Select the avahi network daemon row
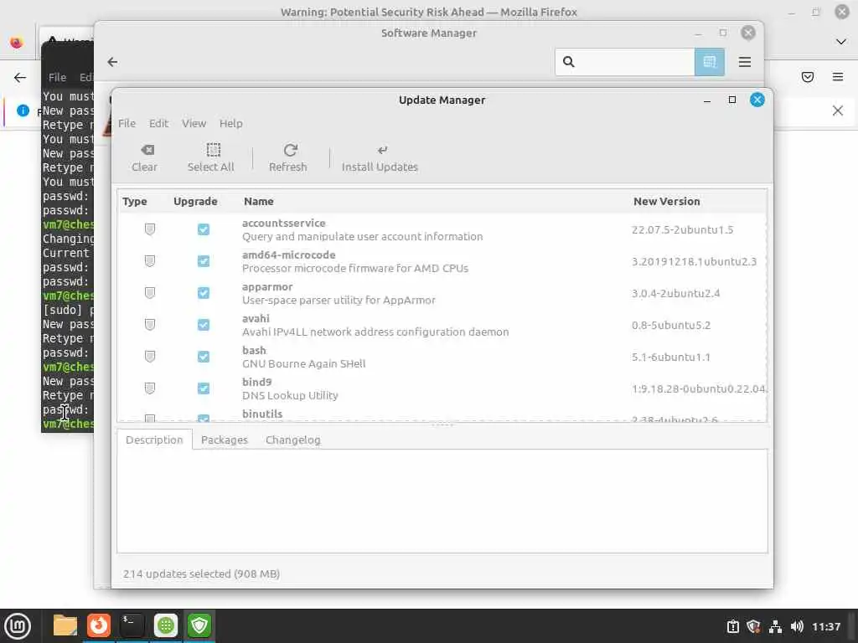This screenshot has width=858, height=643. [x=442, y=325]
